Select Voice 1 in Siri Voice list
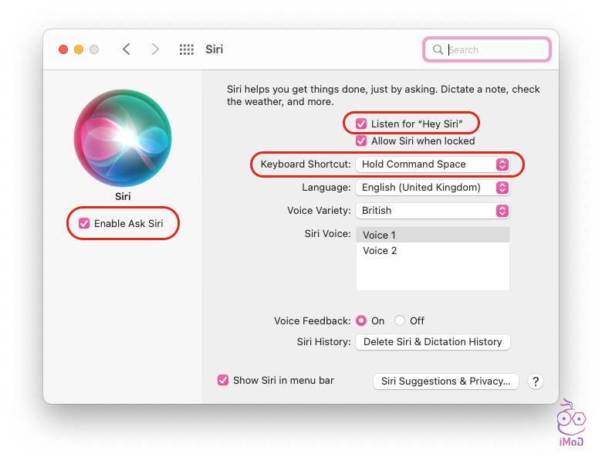602x461 pixels. [380, 235]
